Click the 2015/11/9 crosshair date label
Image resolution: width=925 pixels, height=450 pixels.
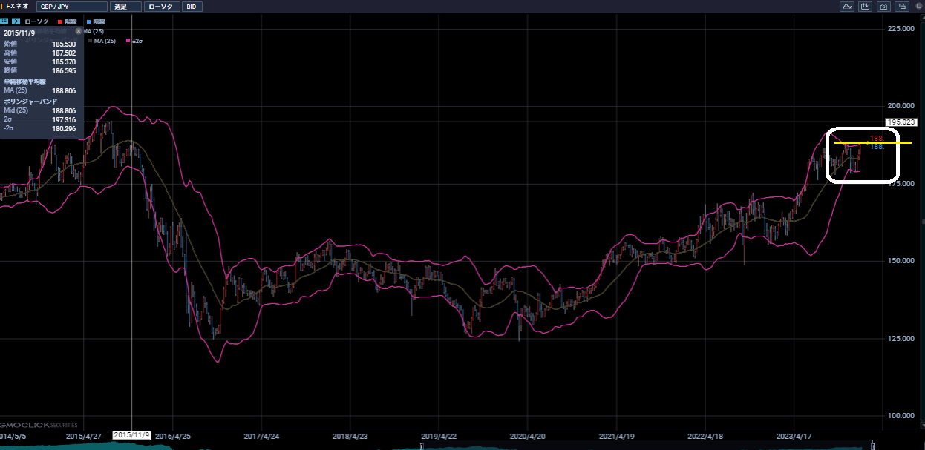[131, 435]
